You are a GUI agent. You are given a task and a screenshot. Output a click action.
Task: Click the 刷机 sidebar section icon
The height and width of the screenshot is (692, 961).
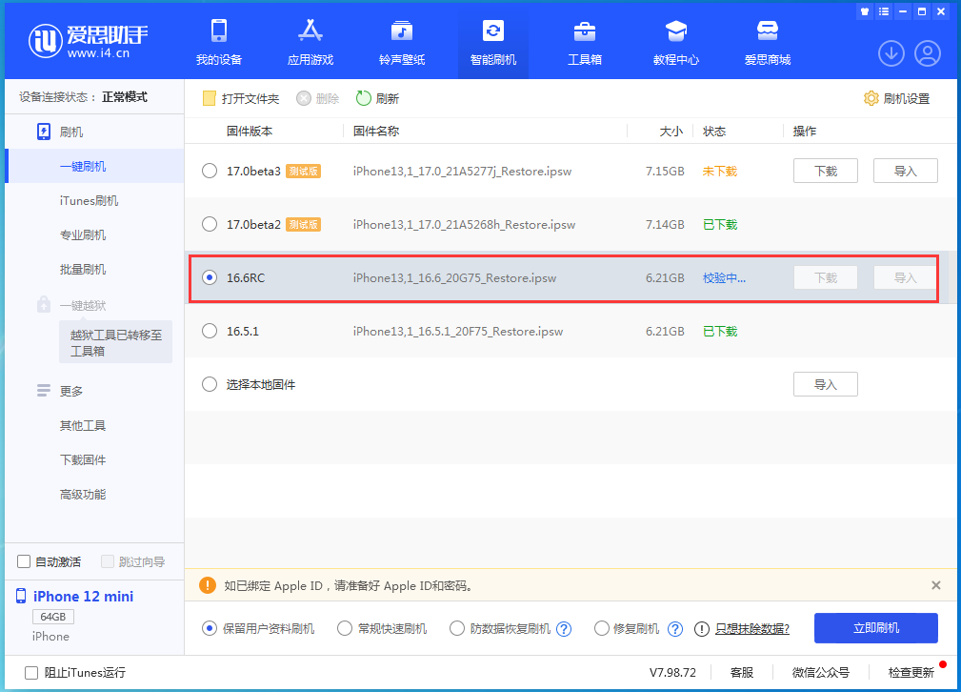tap(44, 132)
